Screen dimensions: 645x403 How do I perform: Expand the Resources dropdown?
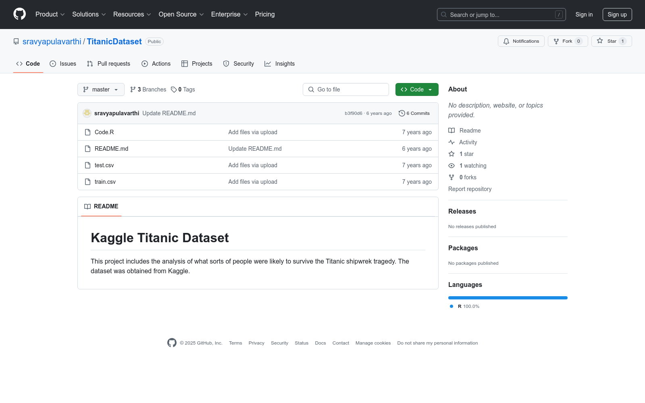[x=132, y=15]
